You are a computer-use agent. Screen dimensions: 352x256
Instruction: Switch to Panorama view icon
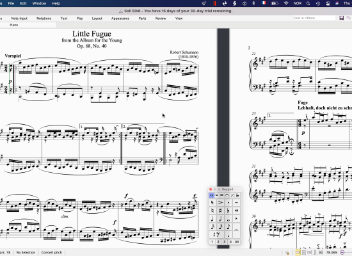click(x=321, y=252)
